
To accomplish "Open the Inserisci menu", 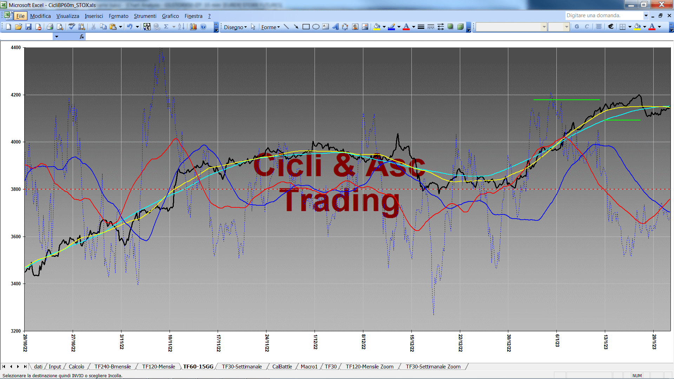I will (94, 16).
